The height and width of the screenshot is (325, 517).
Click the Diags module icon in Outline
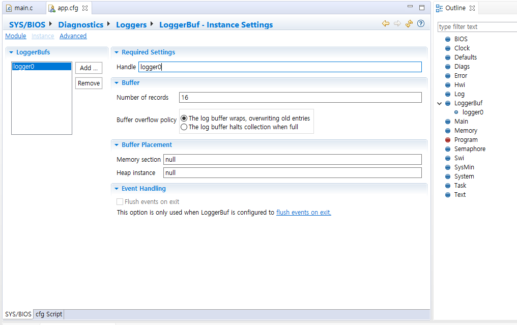click(448, 67)
